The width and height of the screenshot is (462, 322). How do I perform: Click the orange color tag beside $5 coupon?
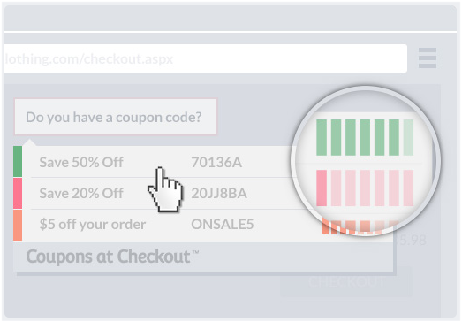18,225
